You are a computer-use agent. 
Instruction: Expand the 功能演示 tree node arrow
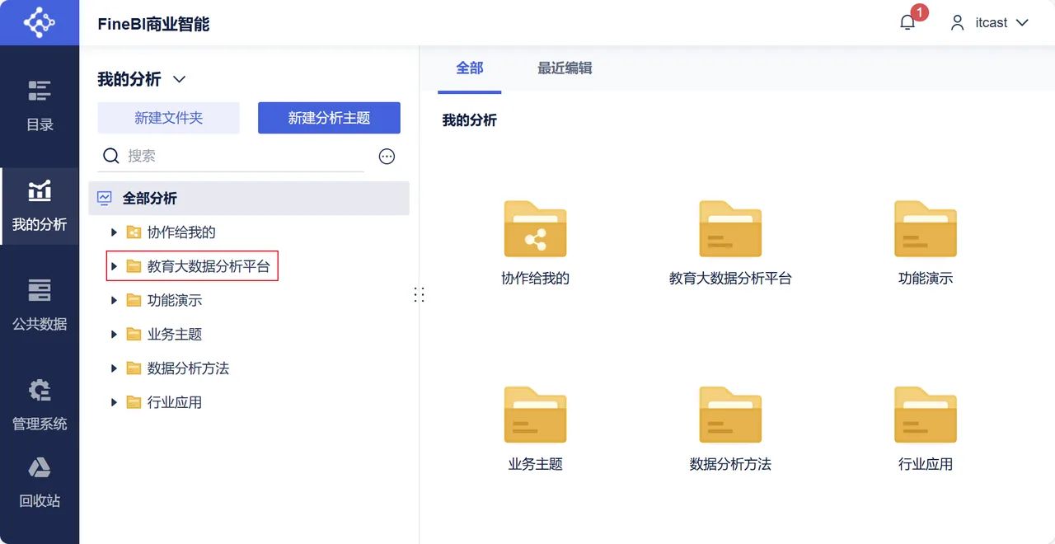tap(115, 300)
